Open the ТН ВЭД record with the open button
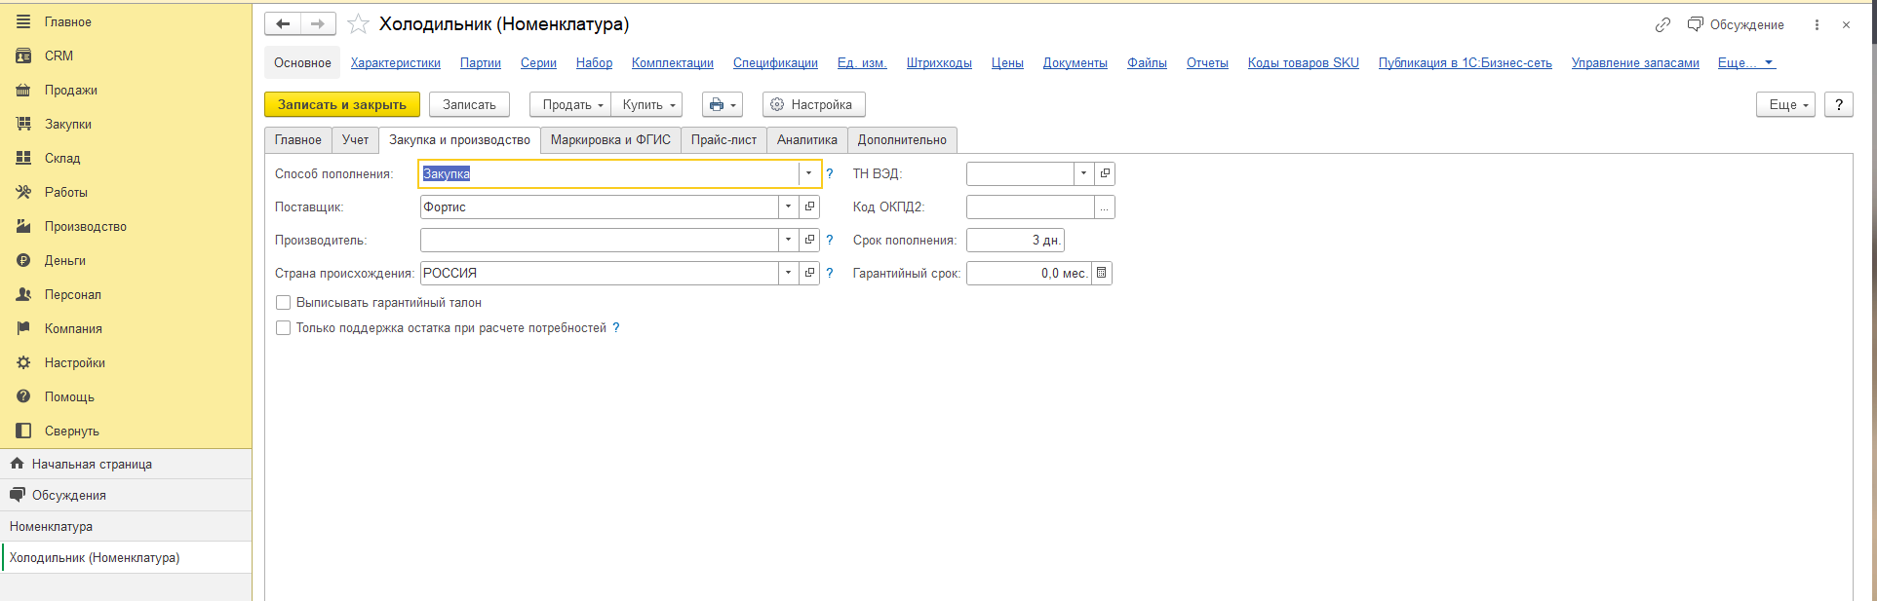This screenshot has height=601, width=1877. click(1105, 173)
